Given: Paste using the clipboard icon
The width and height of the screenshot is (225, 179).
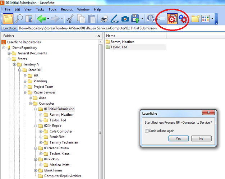Looking at the screenshot, I should tap(92, 19).
